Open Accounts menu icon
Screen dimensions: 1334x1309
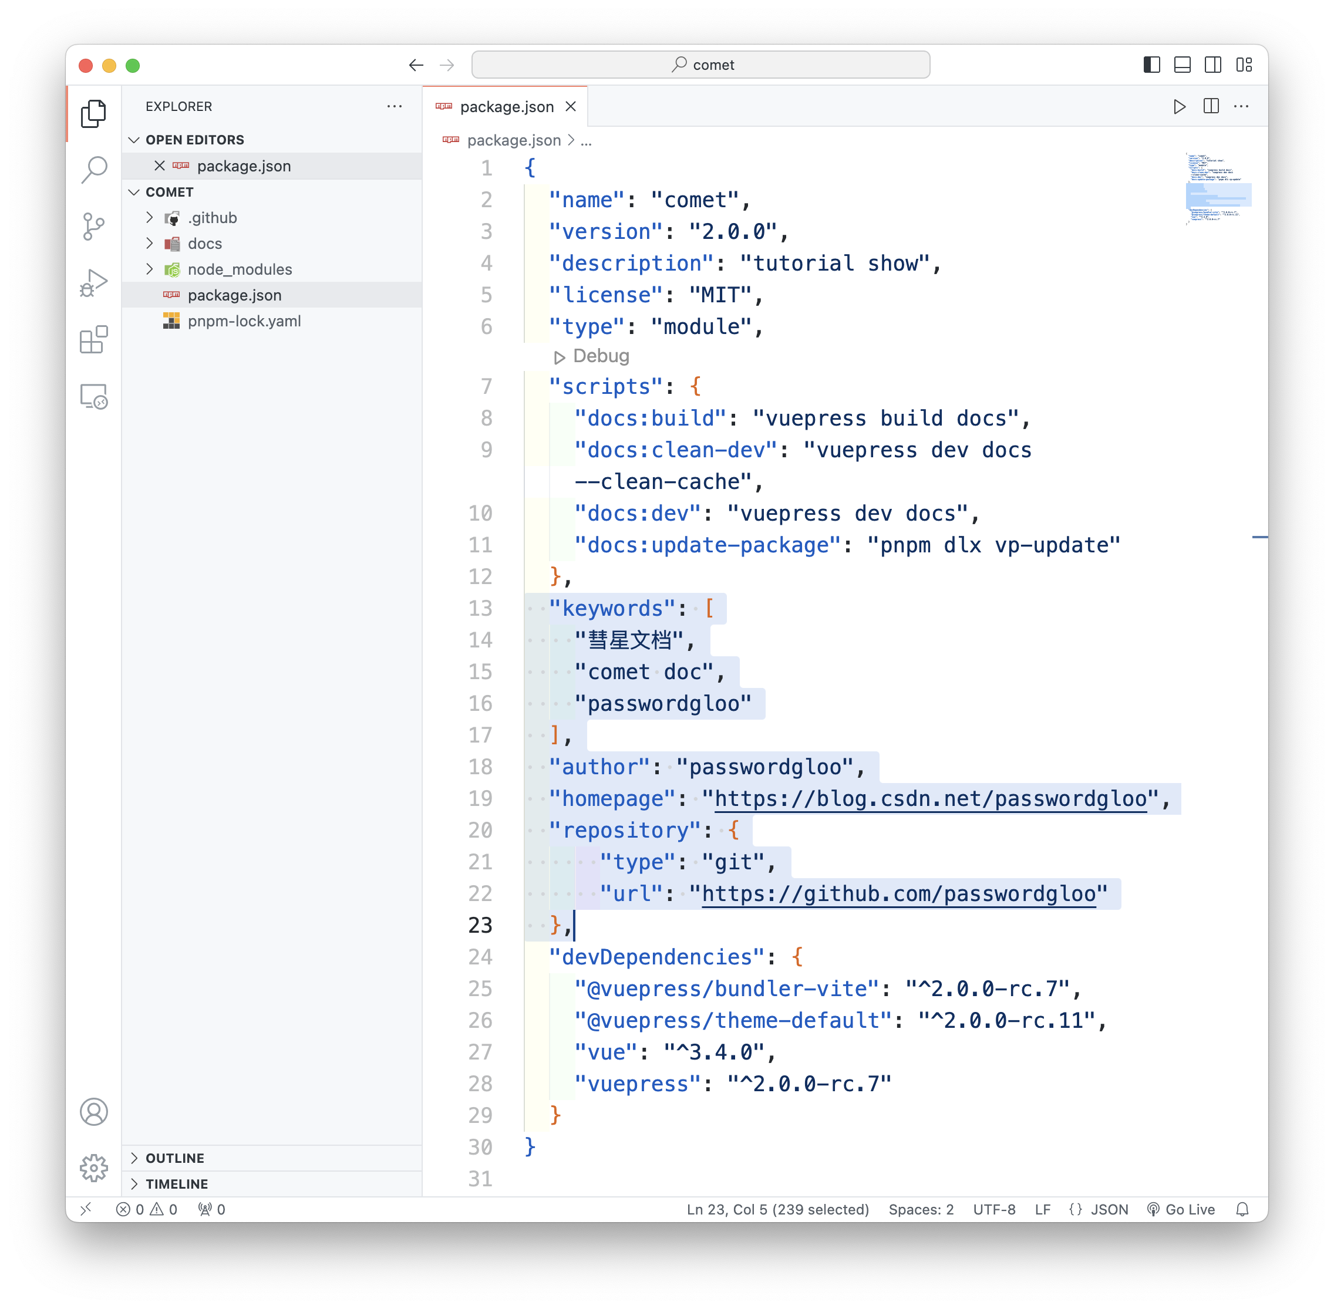pos(94,1112)
